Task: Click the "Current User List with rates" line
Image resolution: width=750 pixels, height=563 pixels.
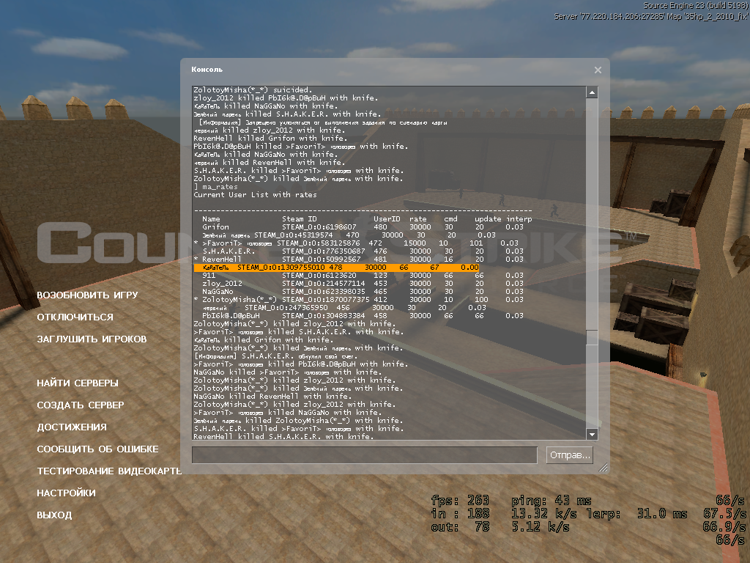Action: point(255,195)
